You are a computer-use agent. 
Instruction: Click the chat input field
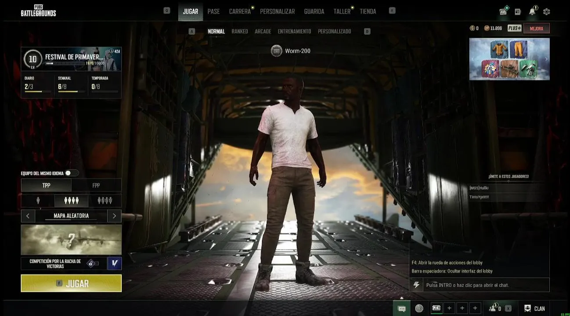tap(486, 285)
